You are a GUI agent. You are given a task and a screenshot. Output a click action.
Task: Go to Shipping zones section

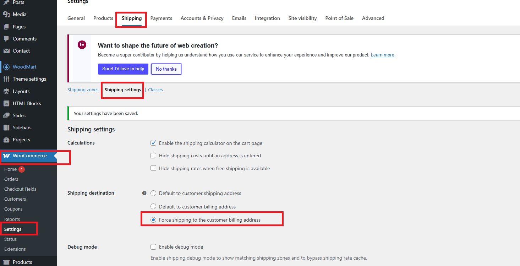(83, 90)
